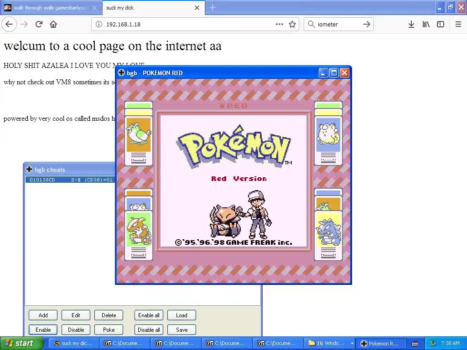Switch to walk through walls gameshark tab
Viewport: 467px width, 350px height.
(x=51, y=8)
